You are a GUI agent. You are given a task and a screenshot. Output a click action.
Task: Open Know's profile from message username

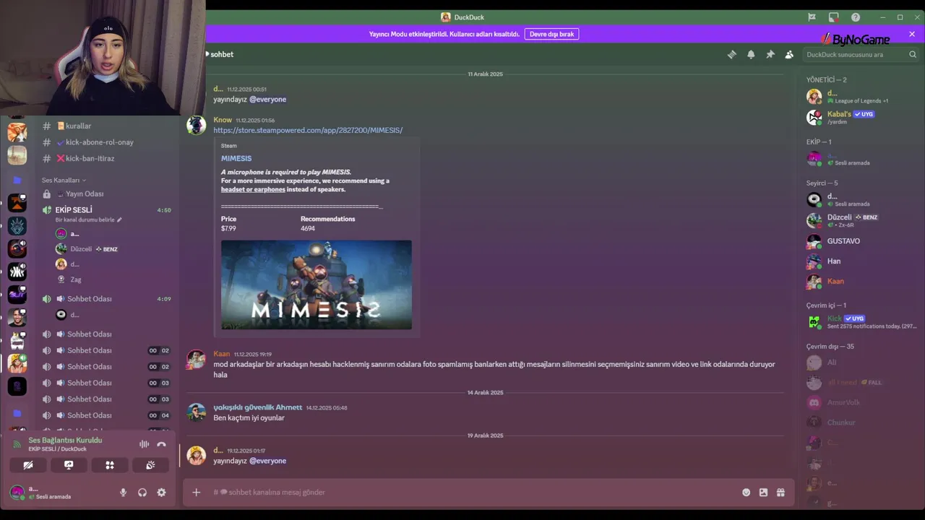click(x=223, y=120)
